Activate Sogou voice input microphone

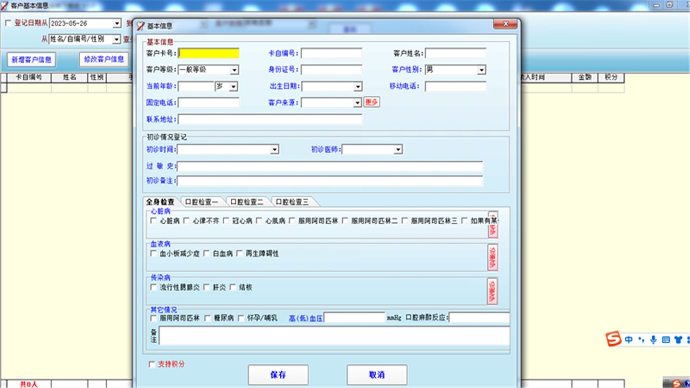coord(653,340)
